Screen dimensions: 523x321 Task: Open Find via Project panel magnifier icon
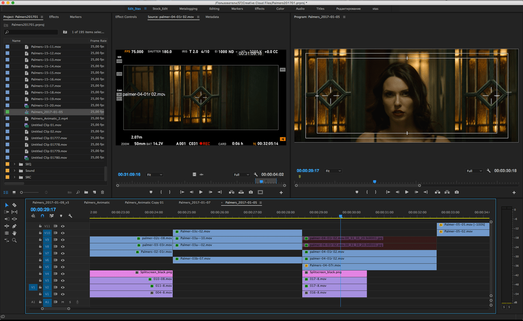78,192
